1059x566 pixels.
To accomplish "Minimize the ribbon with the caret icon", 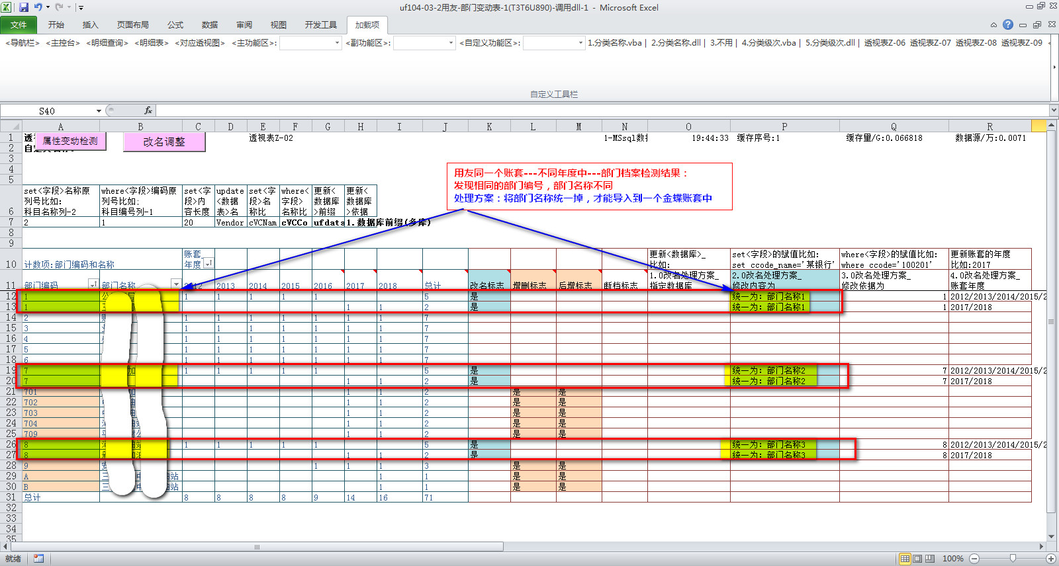I will [x=993, y=25].
